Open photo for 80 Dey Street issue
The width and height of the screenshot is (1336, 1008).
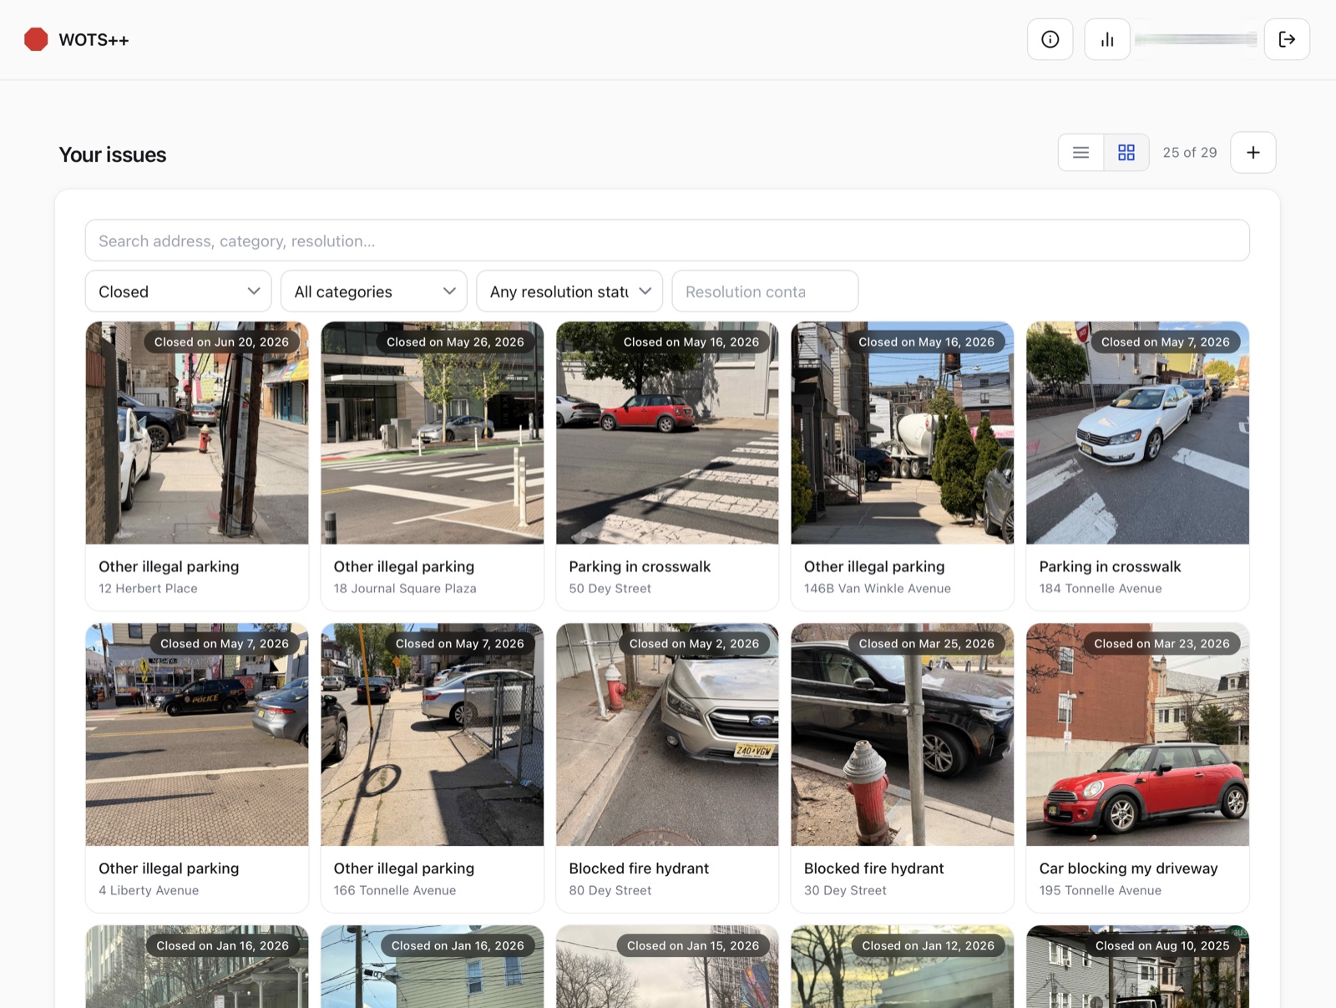[667, 735]
